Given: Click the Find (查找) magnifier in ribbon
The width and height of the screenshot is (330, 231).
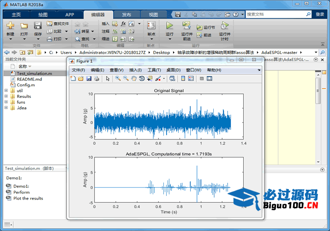Looking at the screenshot, I should tap(78, 39).
